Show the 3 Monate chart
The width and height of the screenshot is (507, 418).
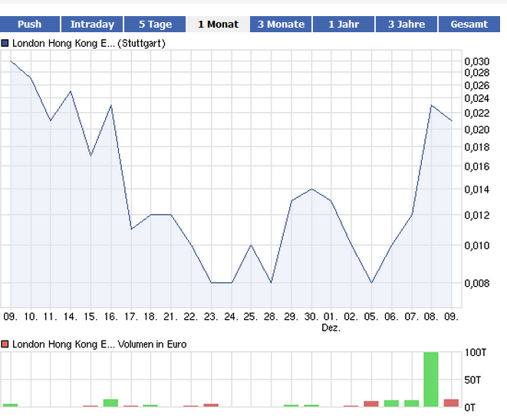coord(281,24)
